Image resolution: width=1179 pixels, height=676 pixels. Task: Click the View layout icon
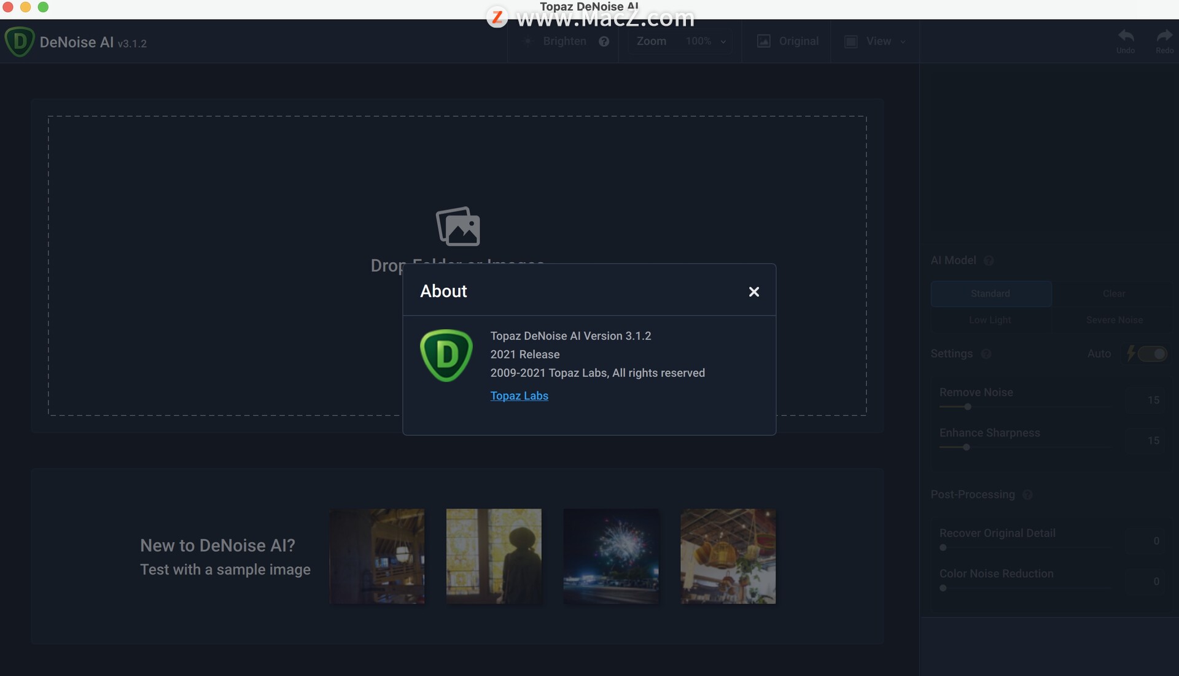click(x=850, y=41)
